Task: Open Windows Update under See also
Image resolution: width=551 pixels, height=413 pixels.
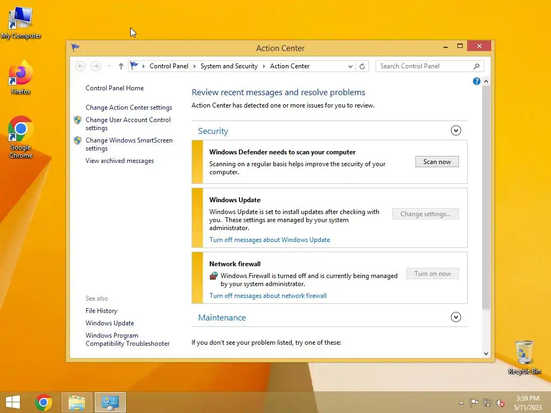Action: tap(110, 323)
